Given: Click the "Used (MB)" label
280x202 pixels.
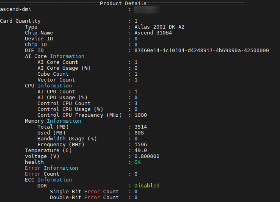Looking at the screenshot, I should [x=51, y=133].
